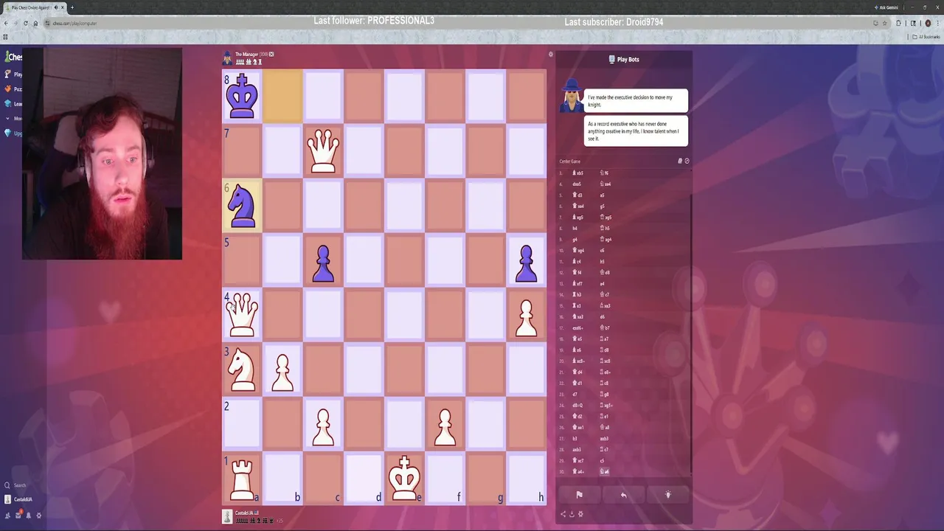Select the white pawn on b3
The height and width of the screenshot is (531, 944).
282,372
